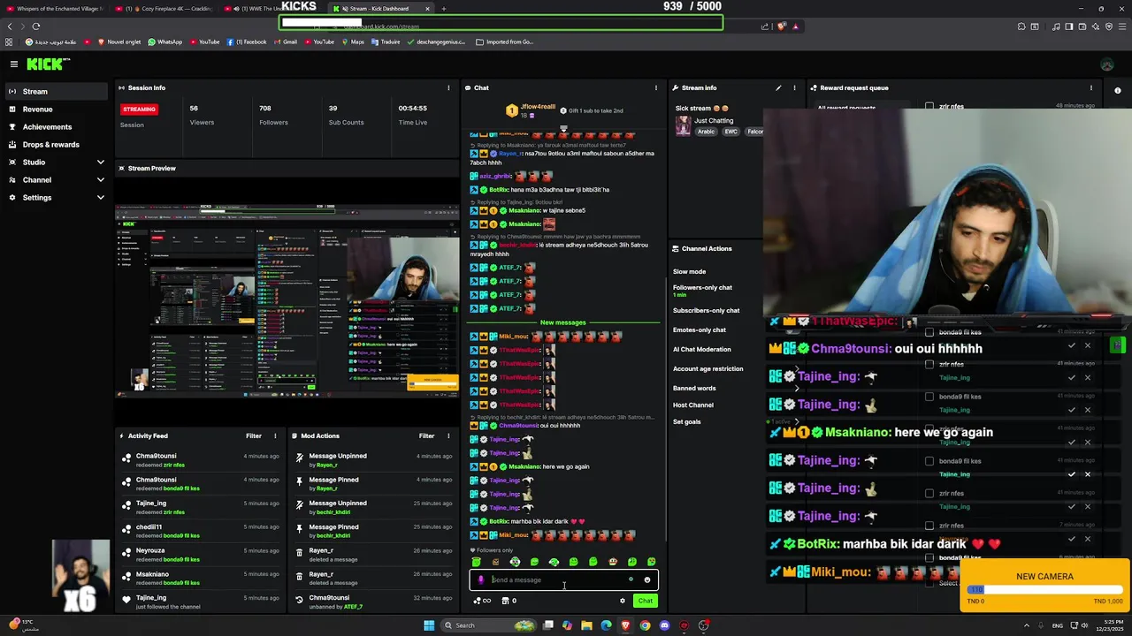This screenshot has height=636, width=1132.
Task: Open Google Chrome from the taskbar
Action: click(x=645, y=625)
